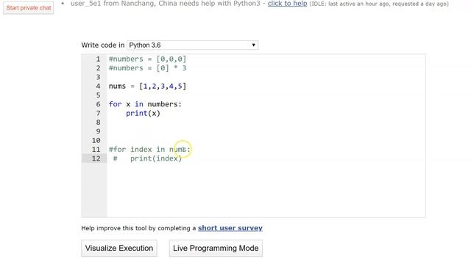Click line number 6 in the gutter

click(x=98, y=104)
